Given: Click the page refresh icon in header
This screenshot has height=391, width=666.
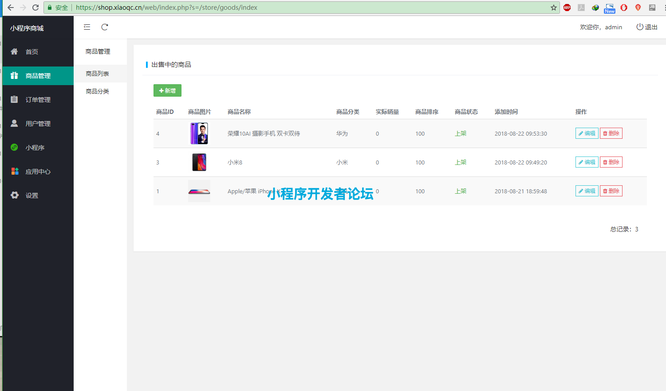Looking at the screenshot, I should click(105, 27).
